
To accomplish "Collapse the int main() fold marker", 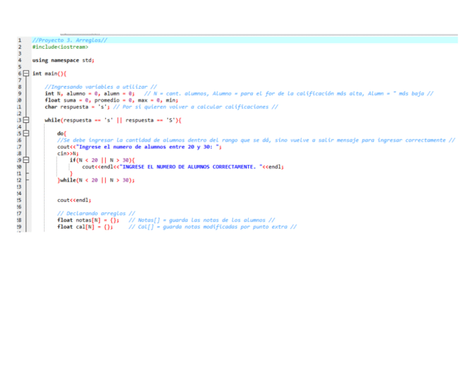I will point(26,74).
